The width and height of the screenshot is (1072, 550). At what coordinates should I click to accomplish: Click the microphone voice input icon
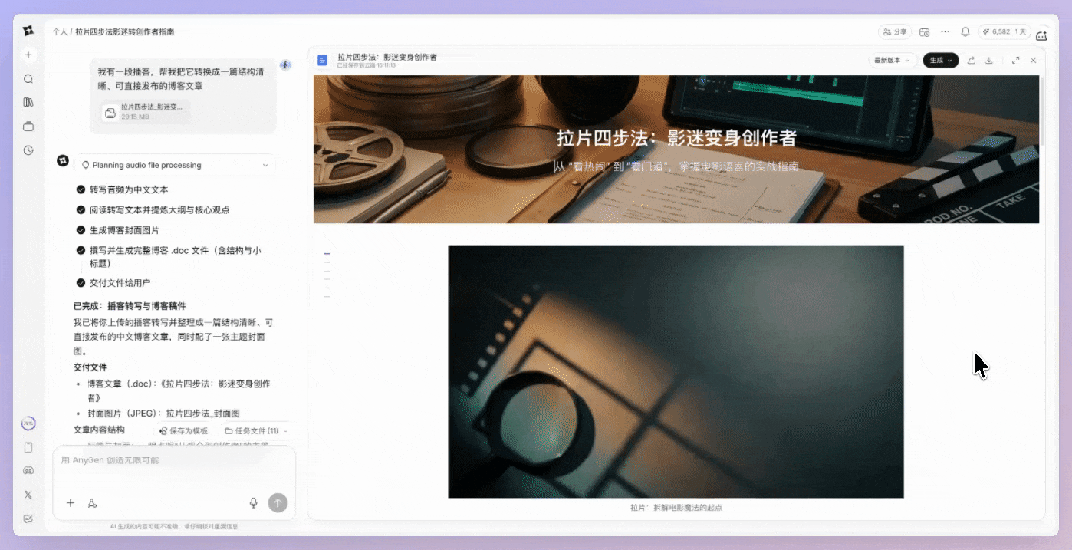pos(254,503)
